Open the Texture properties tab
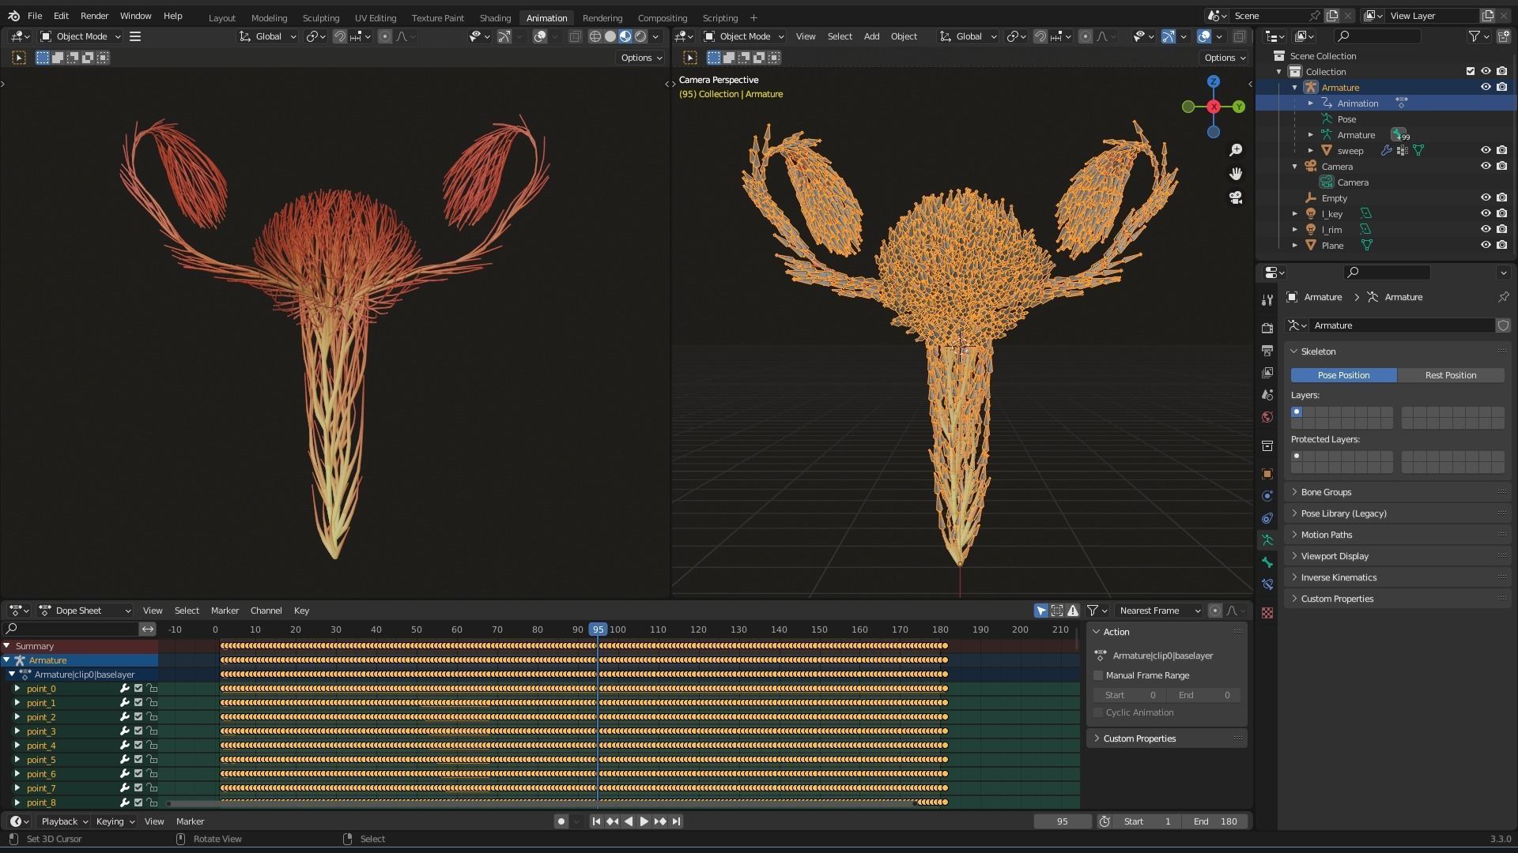1518x853 pixels. (x=1267, y=613)
